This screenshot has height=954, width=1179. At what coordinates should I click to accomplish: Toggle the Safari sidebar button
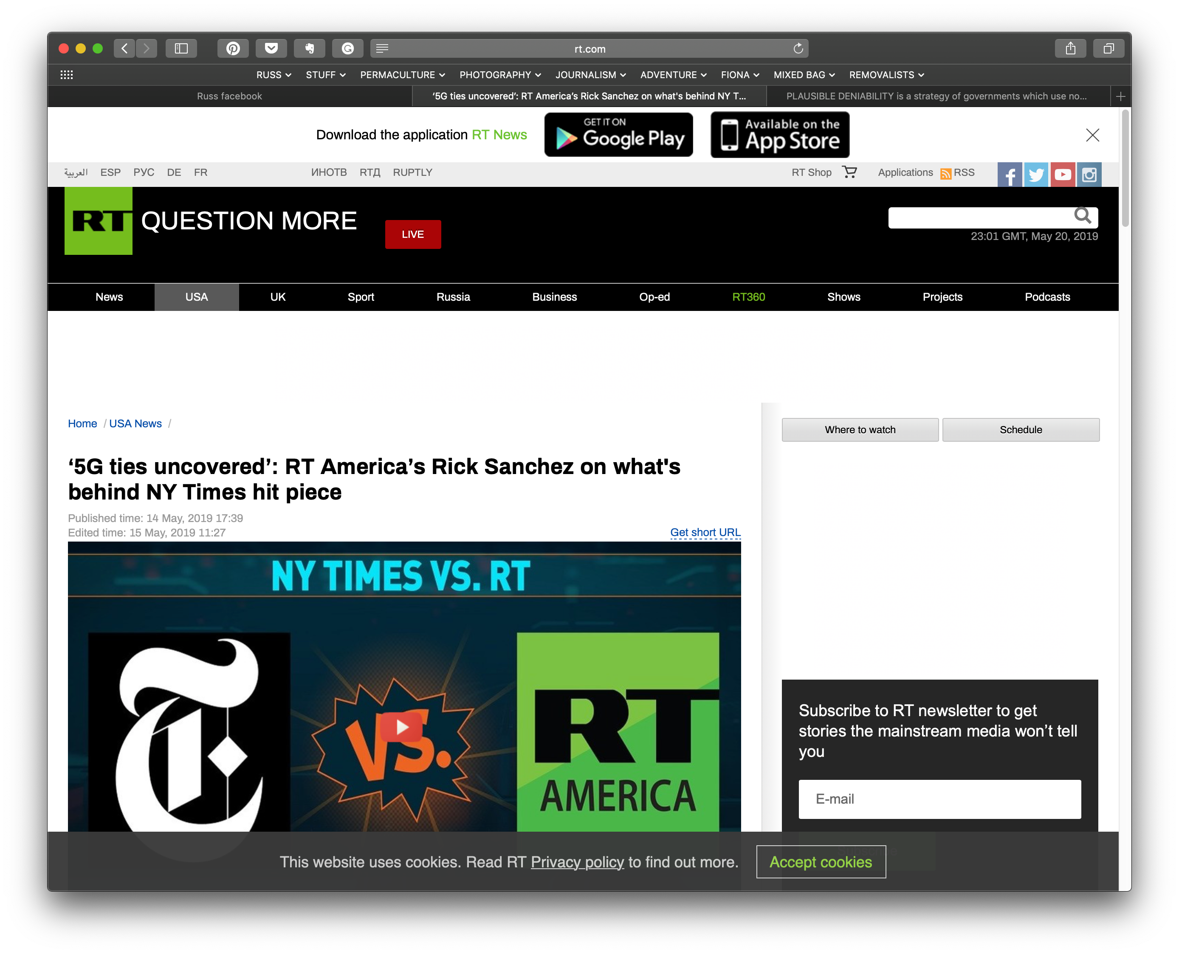coord(181,48)
